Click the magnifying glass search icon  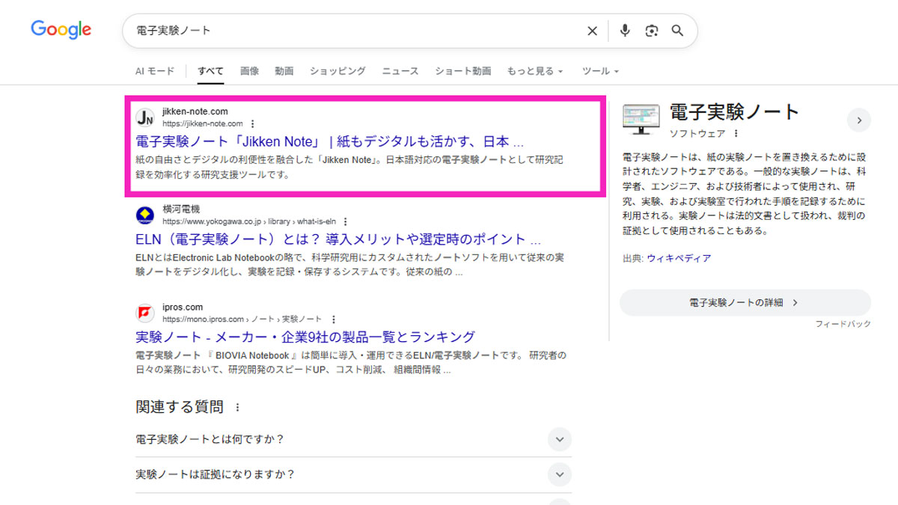677,31
